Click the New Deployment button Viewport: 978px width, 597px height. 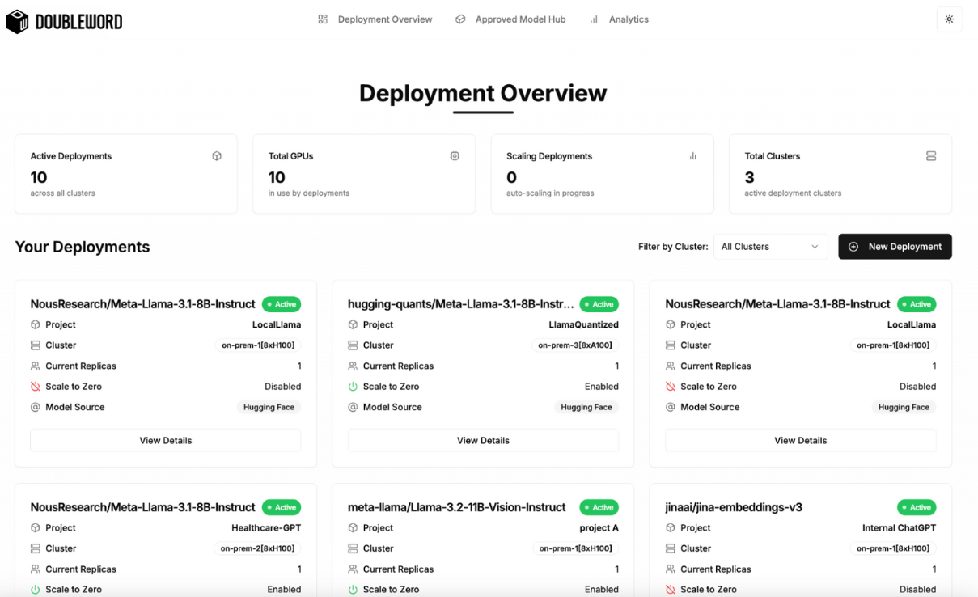[895, 247]
